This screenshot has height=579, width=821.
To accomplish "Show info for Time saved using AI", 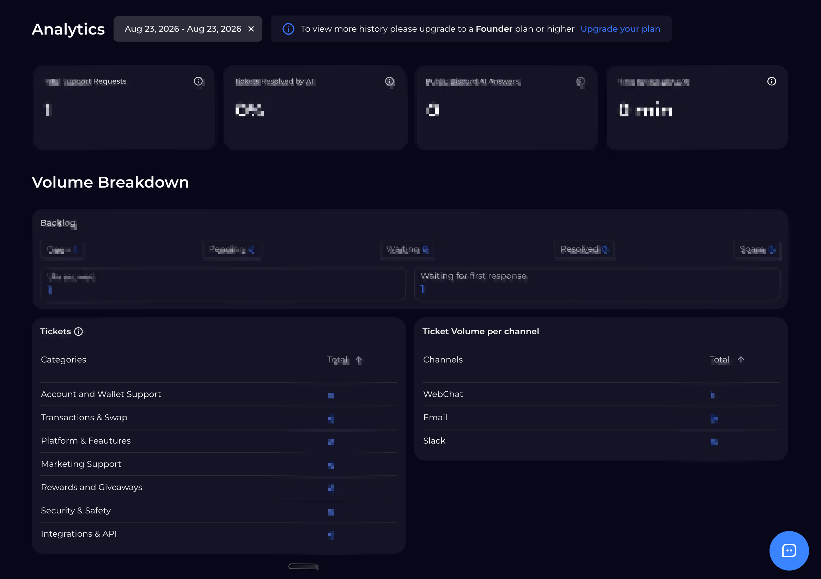I will pyautogui.click(x=771, y=81).
